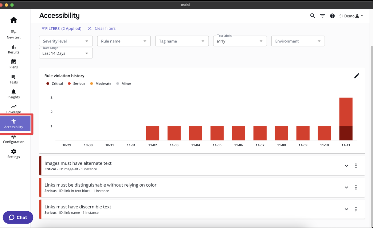Screen dimensions: 373x228
Task: Open New test from sidebar
Action: pos(13,34)
